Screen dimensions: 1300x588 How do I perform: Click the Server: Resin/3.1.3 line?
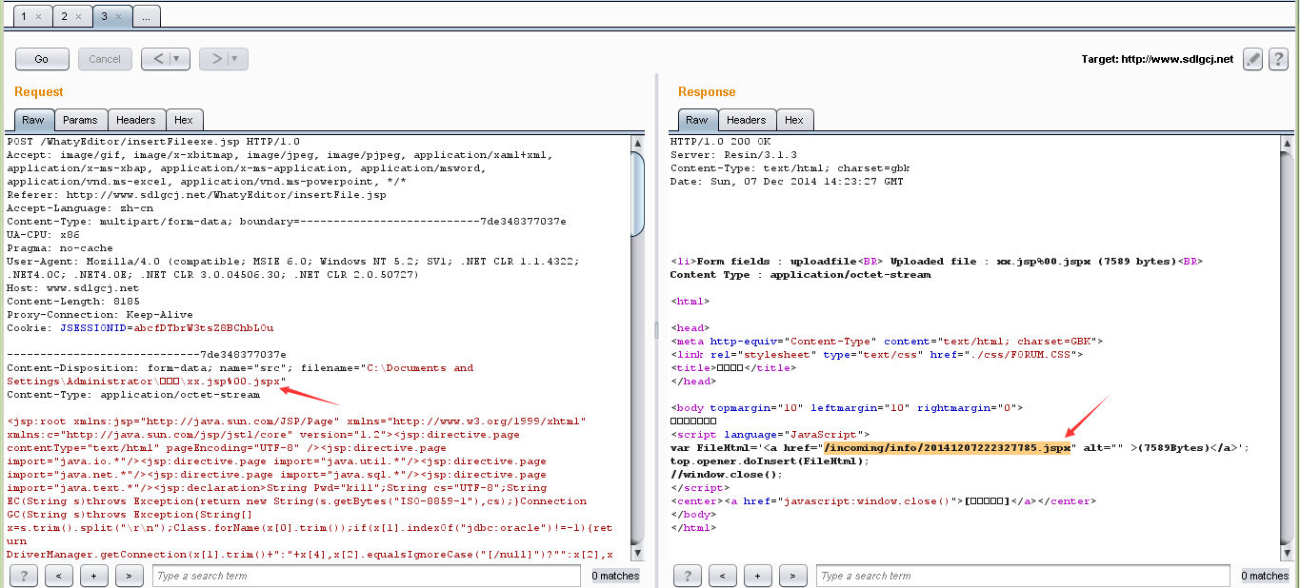pyautogui.click(x=733, y=155)
